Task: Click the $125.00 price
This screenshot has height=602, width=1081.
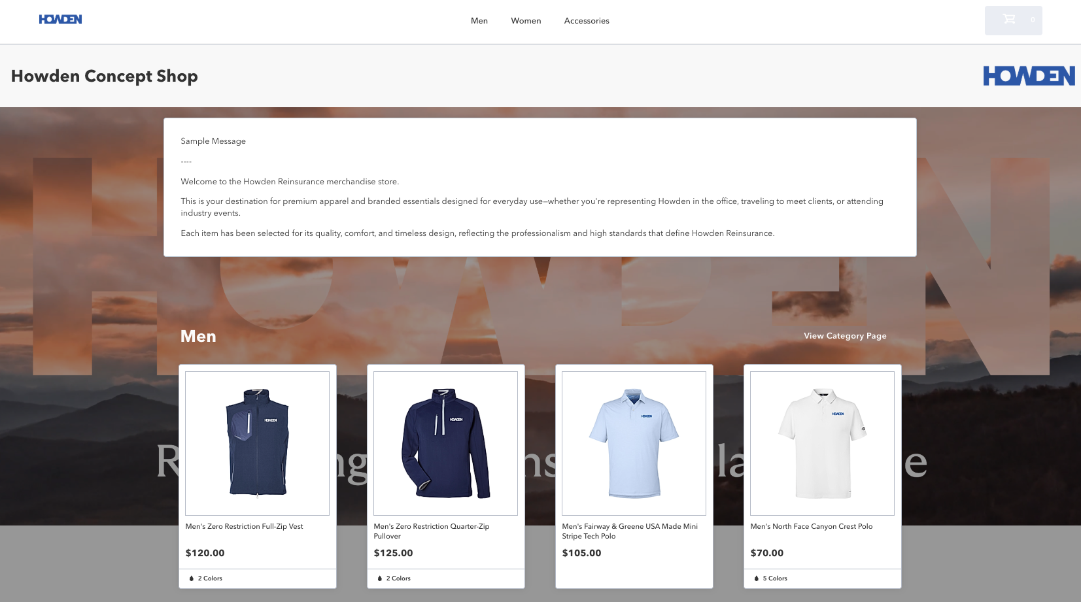Action: point(394,553)
